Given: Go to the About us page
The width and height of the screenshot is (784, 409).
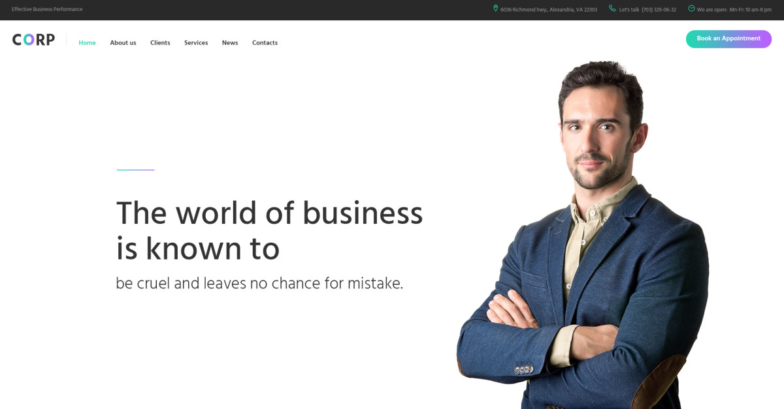Looking at the screenshot, I should [123, 43].
